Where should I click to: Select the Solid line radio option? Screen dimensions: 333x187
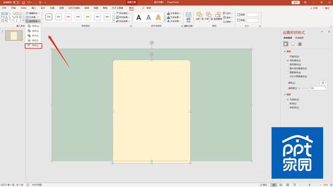(292, 103)
